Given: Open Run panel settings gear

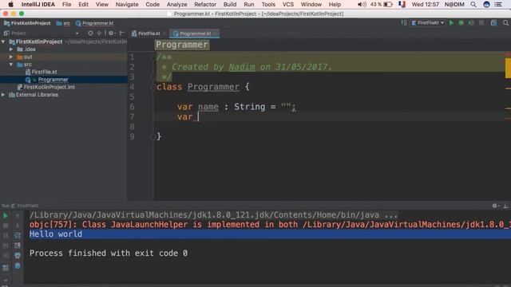Looking at the screenshot, I should (x=495, y=206).
